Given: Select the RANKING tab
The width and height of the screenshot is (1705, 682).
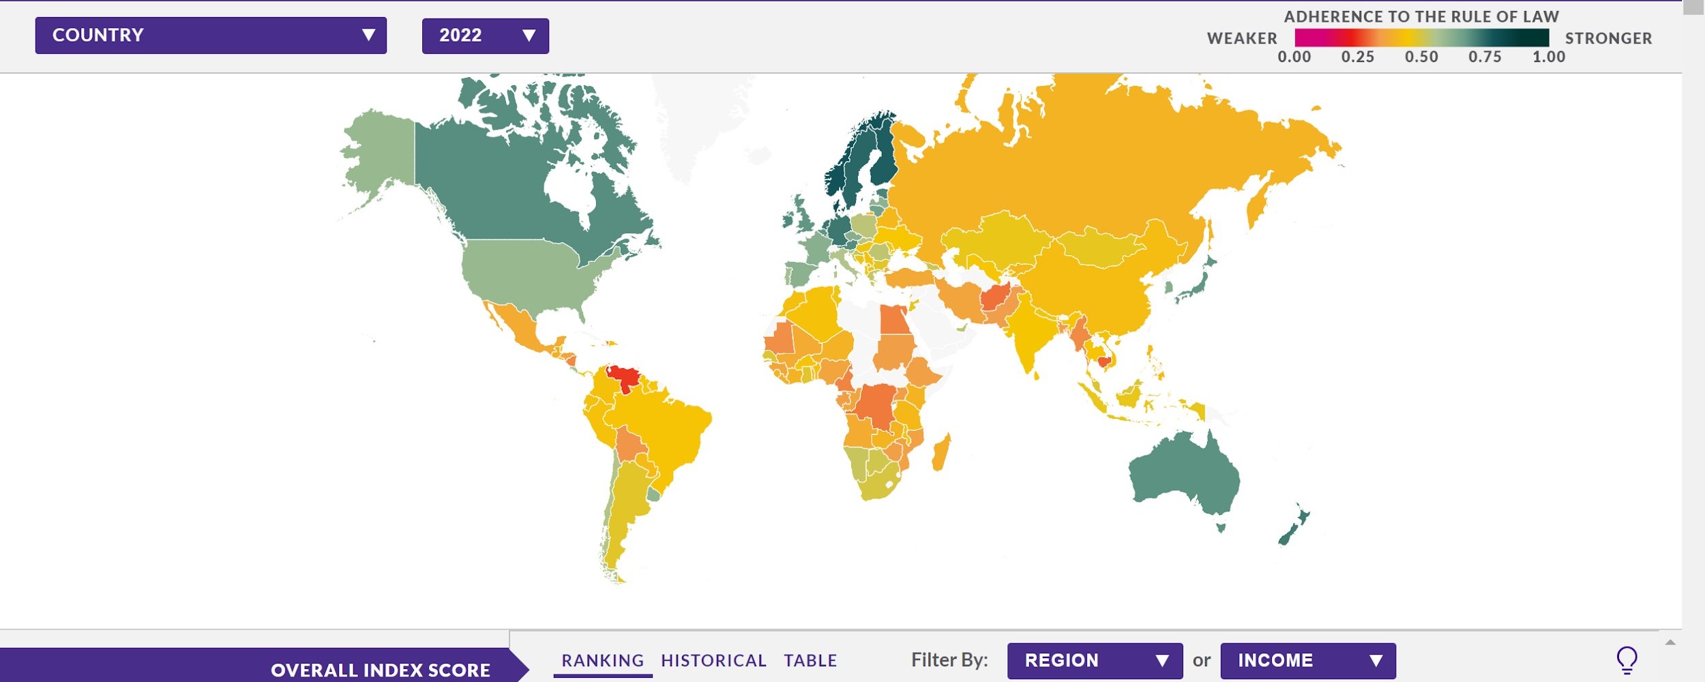Looking at the screenshot, I should (x=602, y=659).
